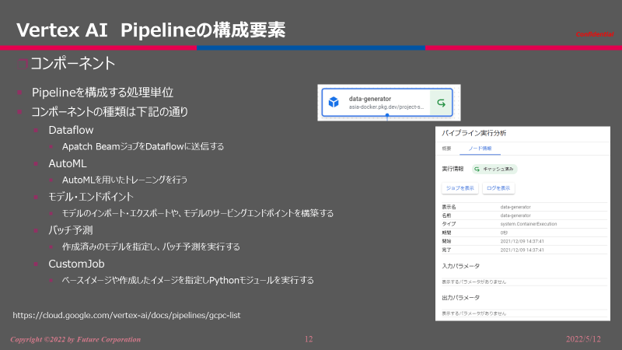Click the asia-docker.pkg.dev image path text

click(x=386, y=107)
